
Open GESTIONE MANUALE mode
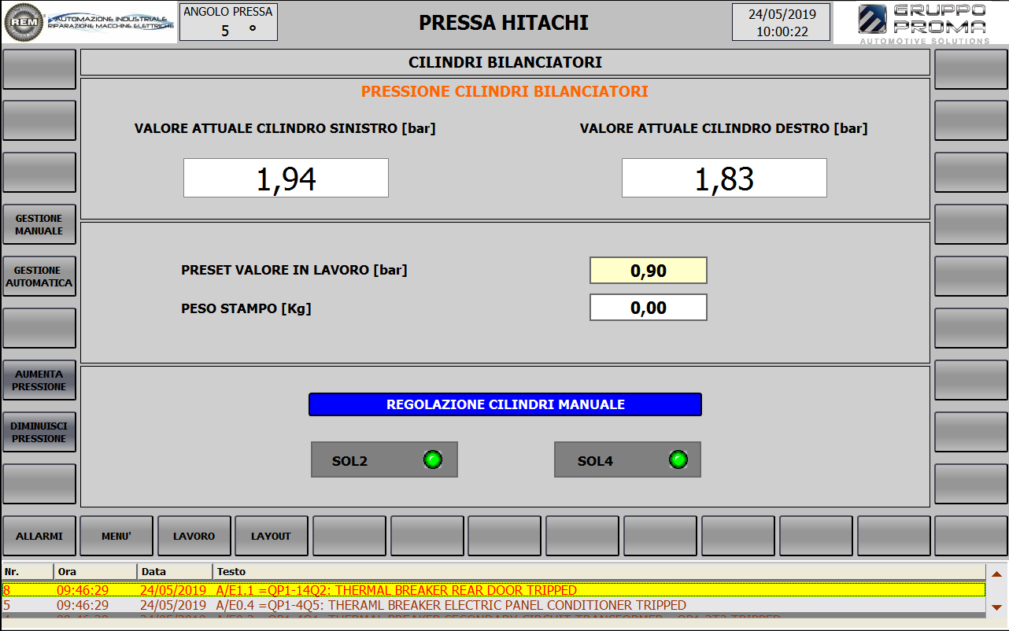[x=39, y=224]
